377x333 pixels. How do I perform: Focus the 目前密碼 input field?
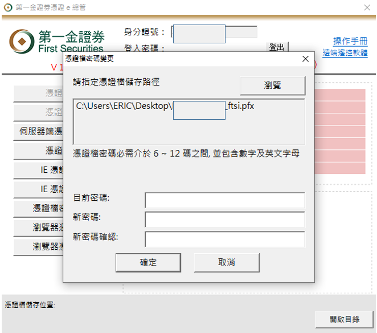point(224,200)
